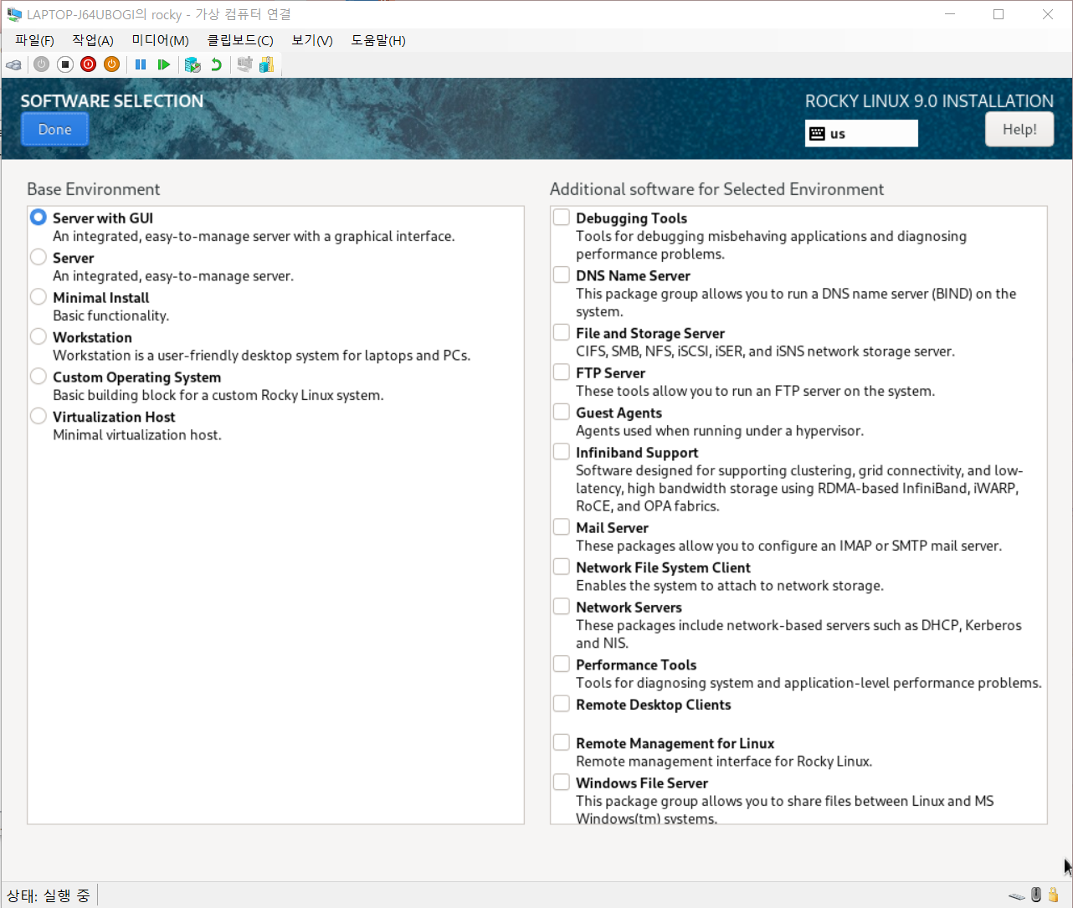Click the red Shut Down icon
1073x908 pixels.
point(88,64)
